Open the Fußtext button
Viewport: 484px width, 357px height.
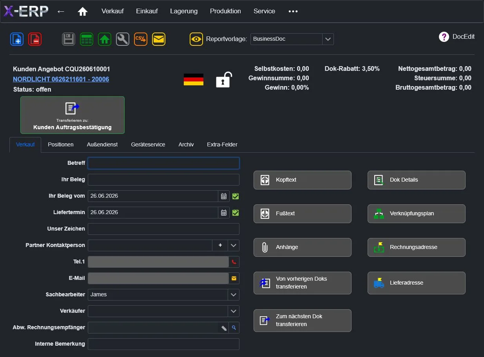[x=303, y=214]
